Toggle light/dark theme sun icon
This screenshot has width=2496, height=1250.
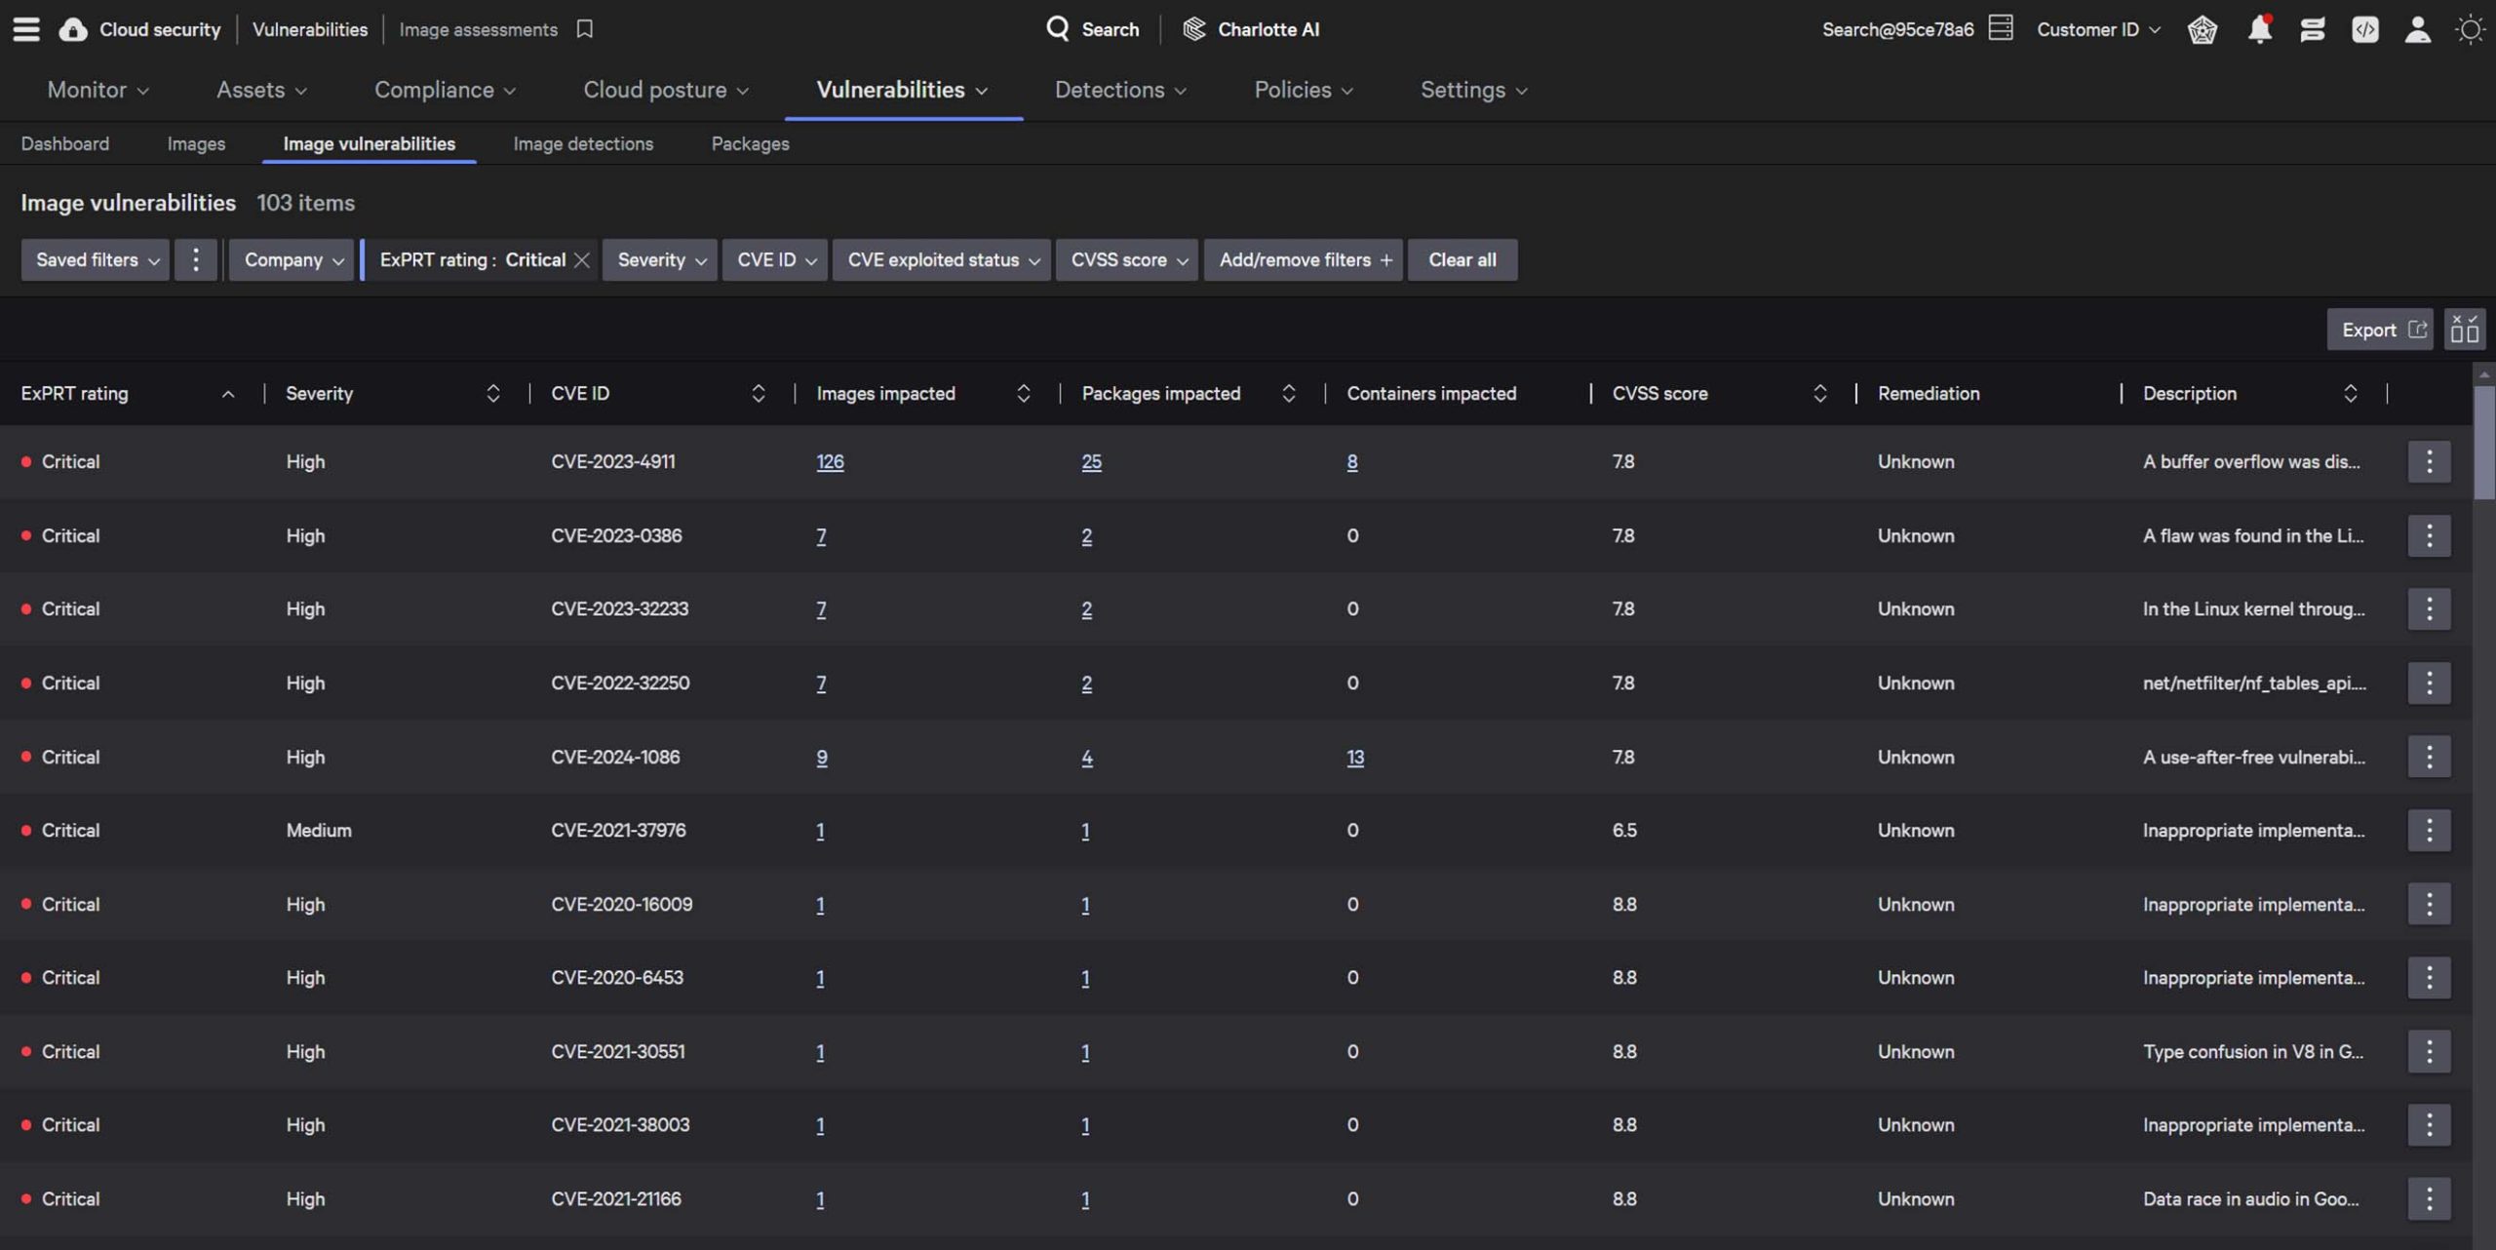[2470, 29]
